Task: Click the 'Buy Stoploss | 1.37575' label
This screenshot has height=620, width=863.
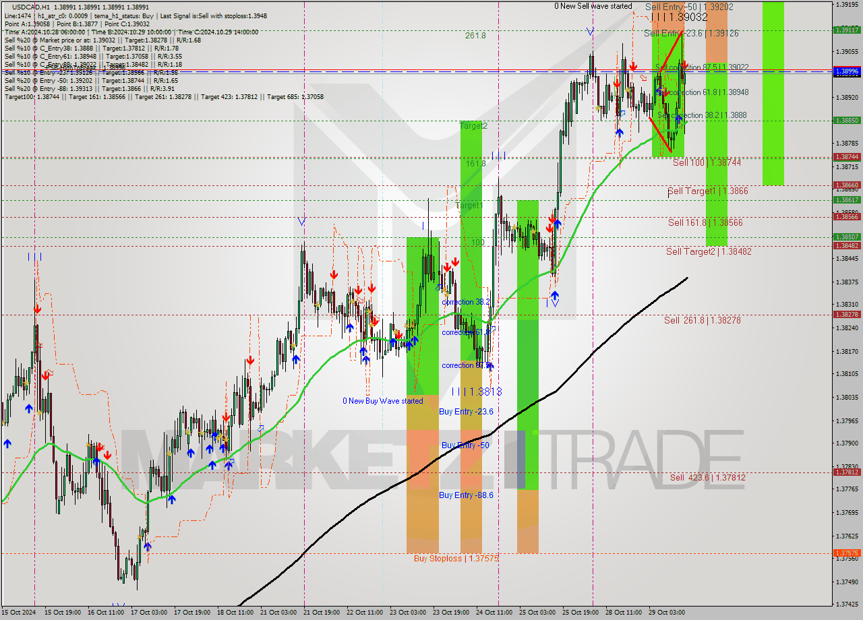Action: pos(456,558)
